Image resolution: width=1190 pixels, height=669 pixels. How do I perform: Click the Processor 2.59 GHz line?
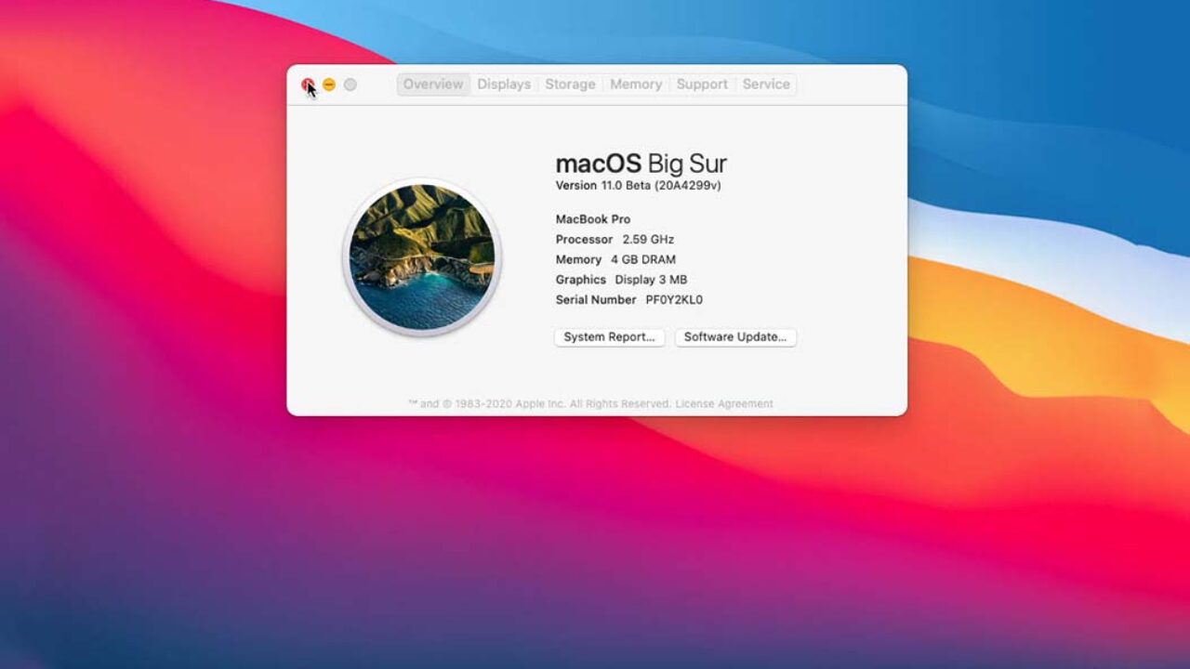click(615, 240)
